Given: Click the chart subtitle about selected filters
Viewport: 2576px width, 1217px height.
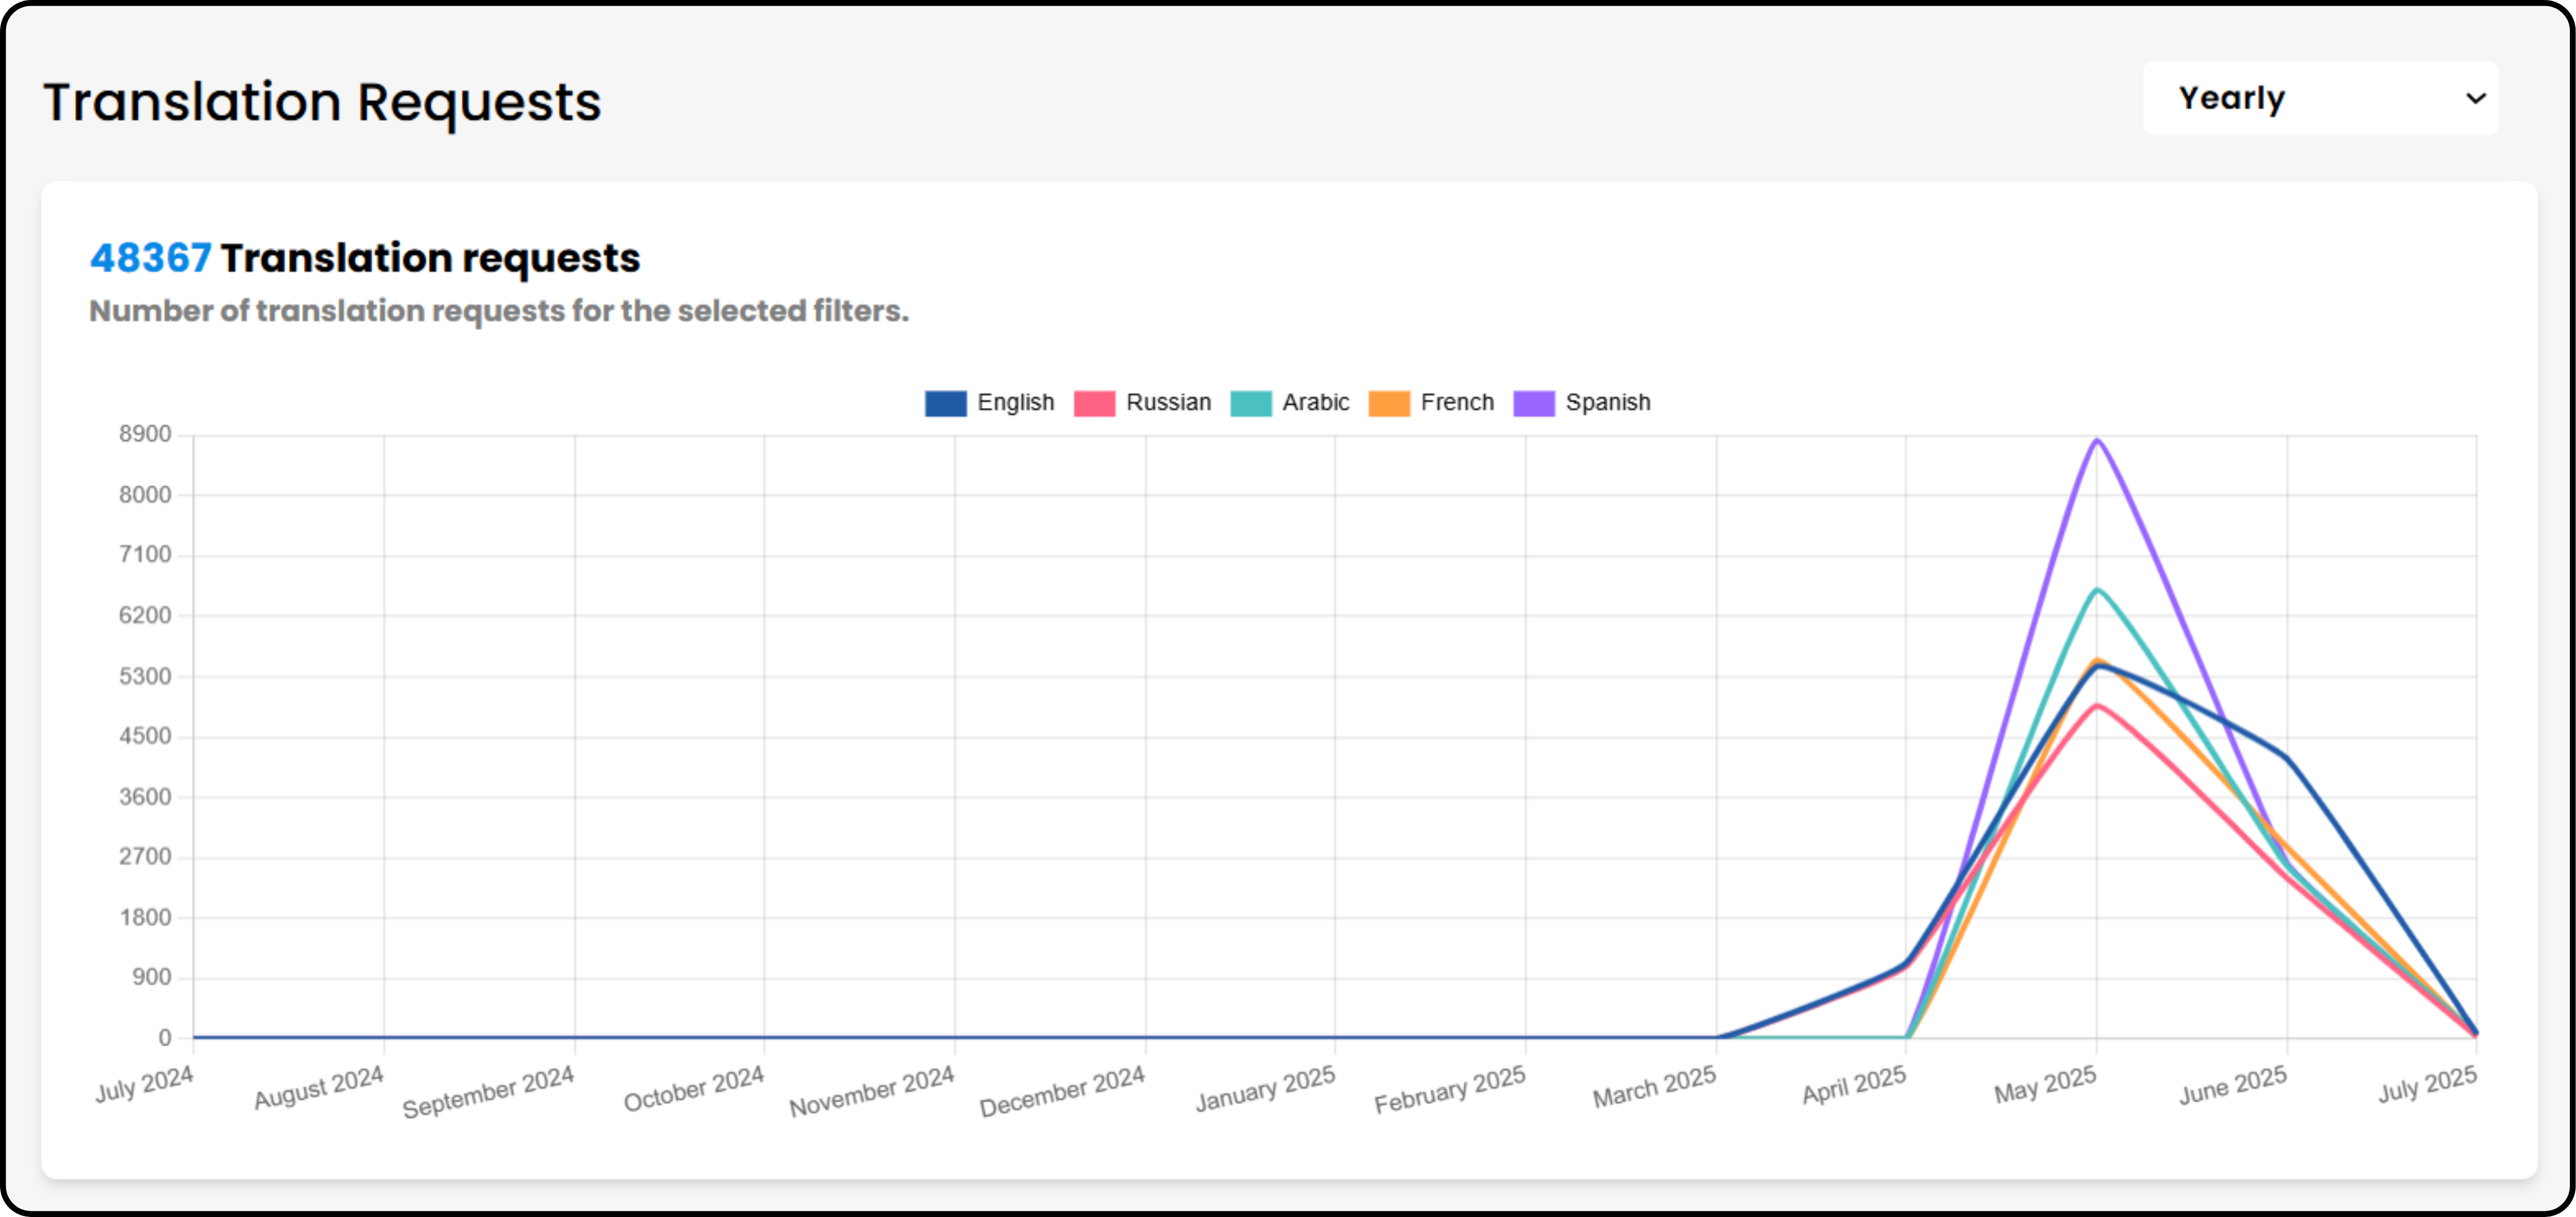Looking at the screenshot, I should click(499, 311).
